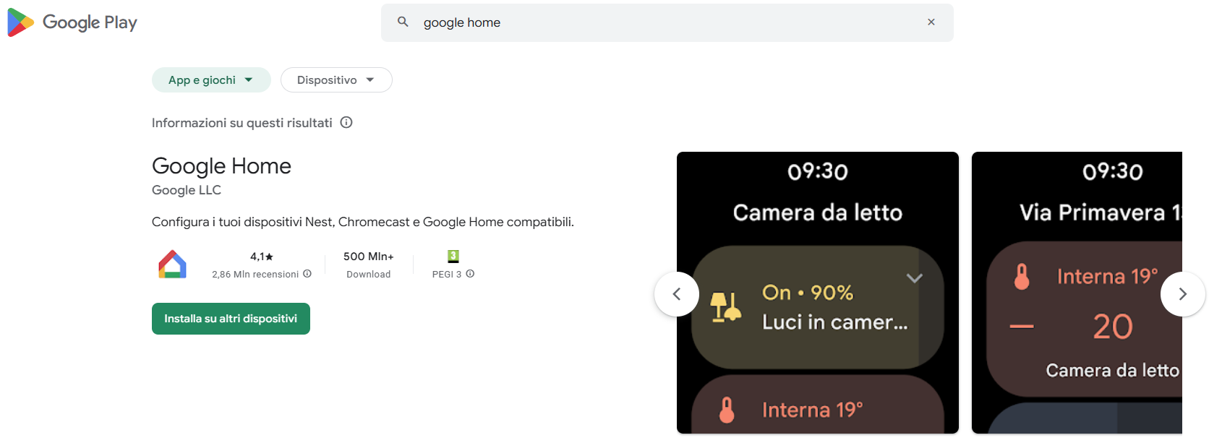This screenshot has width=1209, height=443.
Task: Click the search box containing google home
Action: tap(665, 22)
